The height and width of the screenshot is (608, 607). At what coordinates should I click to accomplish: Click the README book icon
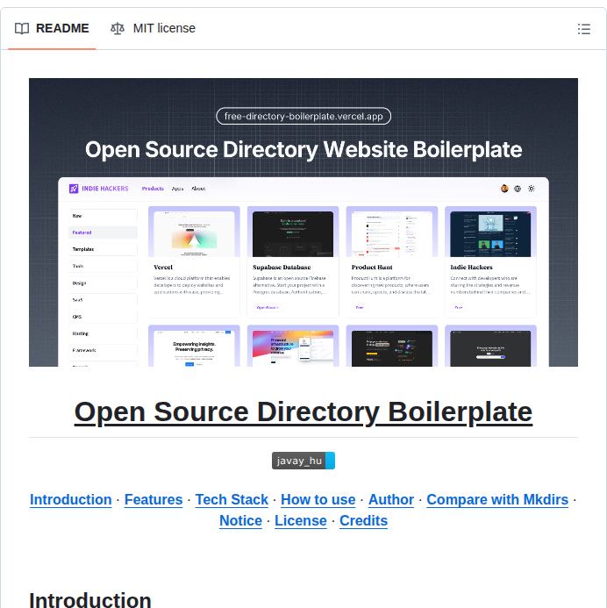(22, 29)
